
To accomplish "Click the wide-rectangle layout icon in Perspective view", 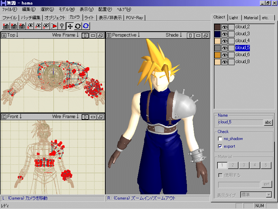I will tap(198, 36).
